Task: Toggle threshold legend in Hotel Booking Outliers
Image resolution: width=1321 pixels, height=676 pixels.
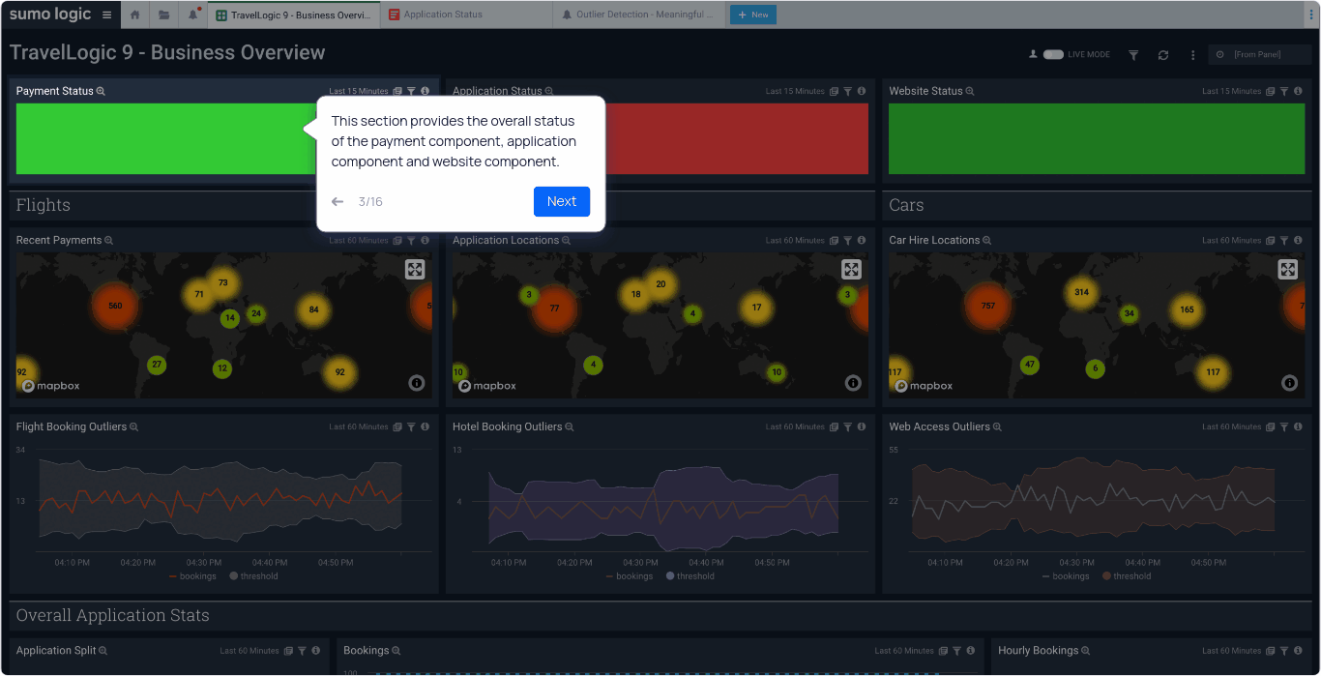Action: (690, 576)
